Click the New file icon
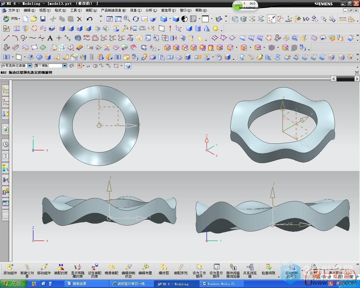 [x=25, y=19]
